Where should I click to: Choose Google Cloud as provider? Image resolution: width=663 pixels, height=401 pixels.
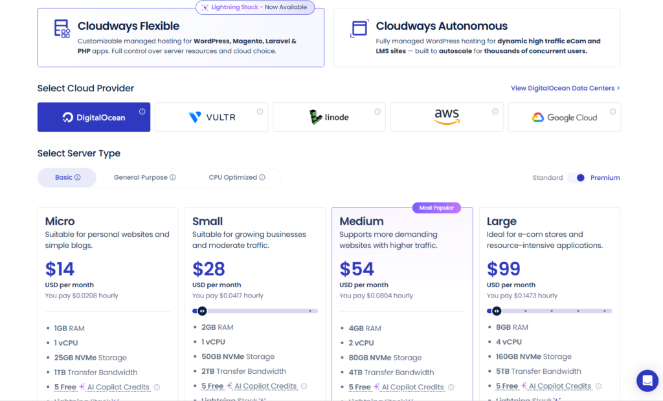click(564, 116)
